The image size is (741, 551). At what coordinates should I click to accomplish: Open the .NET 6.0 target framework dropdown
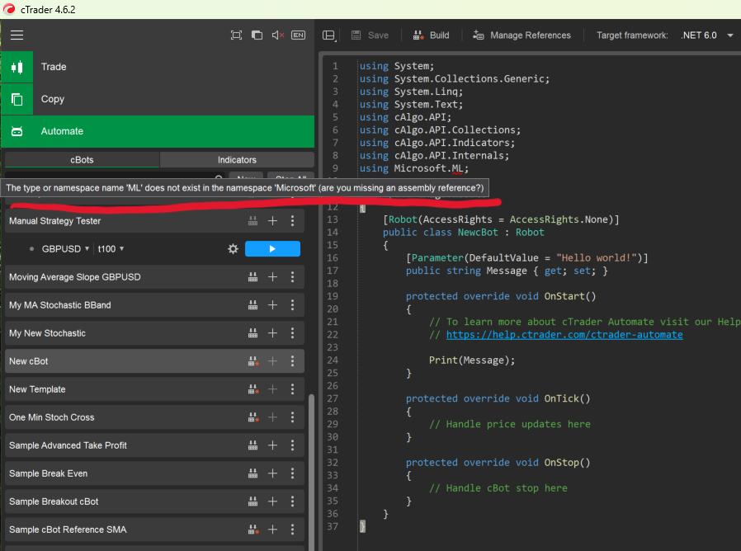707,35
